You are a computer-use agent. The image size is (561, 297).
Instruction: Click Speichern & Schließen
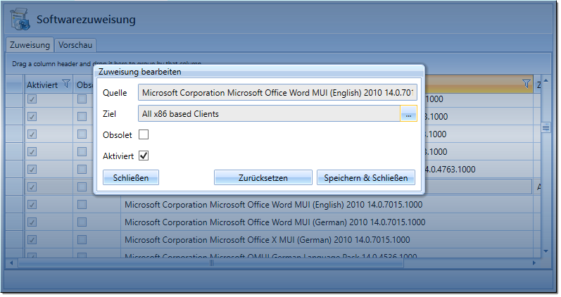coord(365,177)
